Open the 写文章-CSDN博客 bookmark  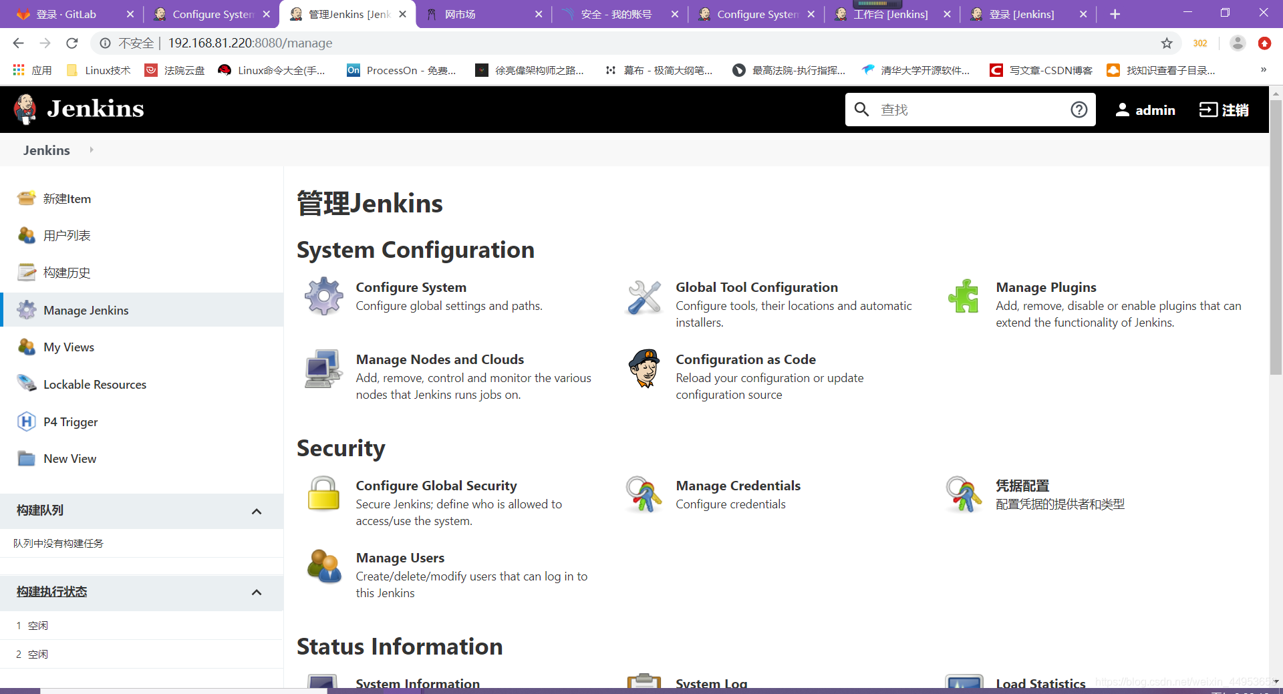point(1041,70)
